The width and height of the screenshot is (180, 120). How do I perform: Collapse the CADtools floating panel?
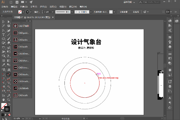point(27,21)
